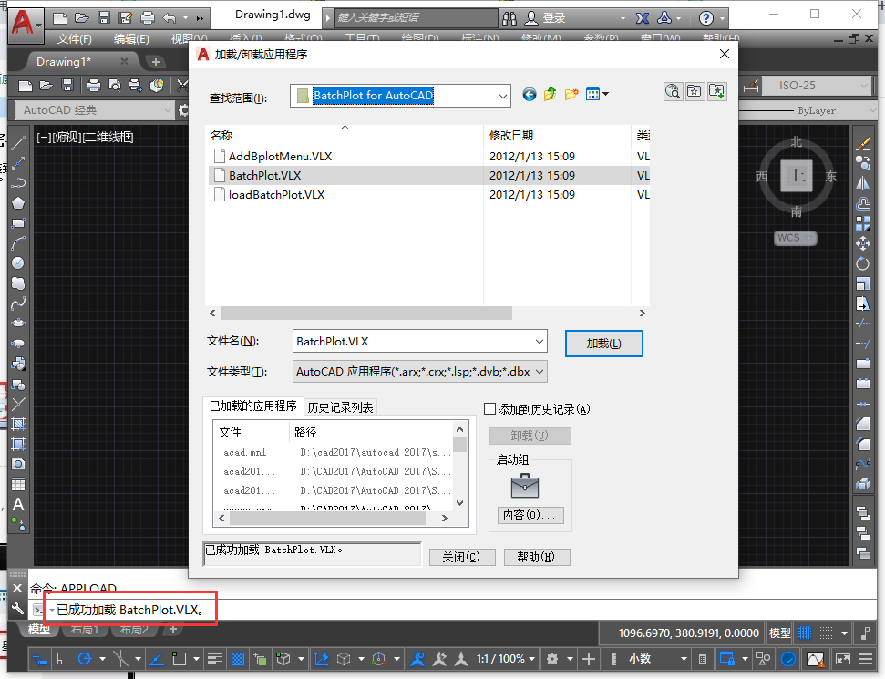Open the view style menu arrow in dialog

(605, 94)
